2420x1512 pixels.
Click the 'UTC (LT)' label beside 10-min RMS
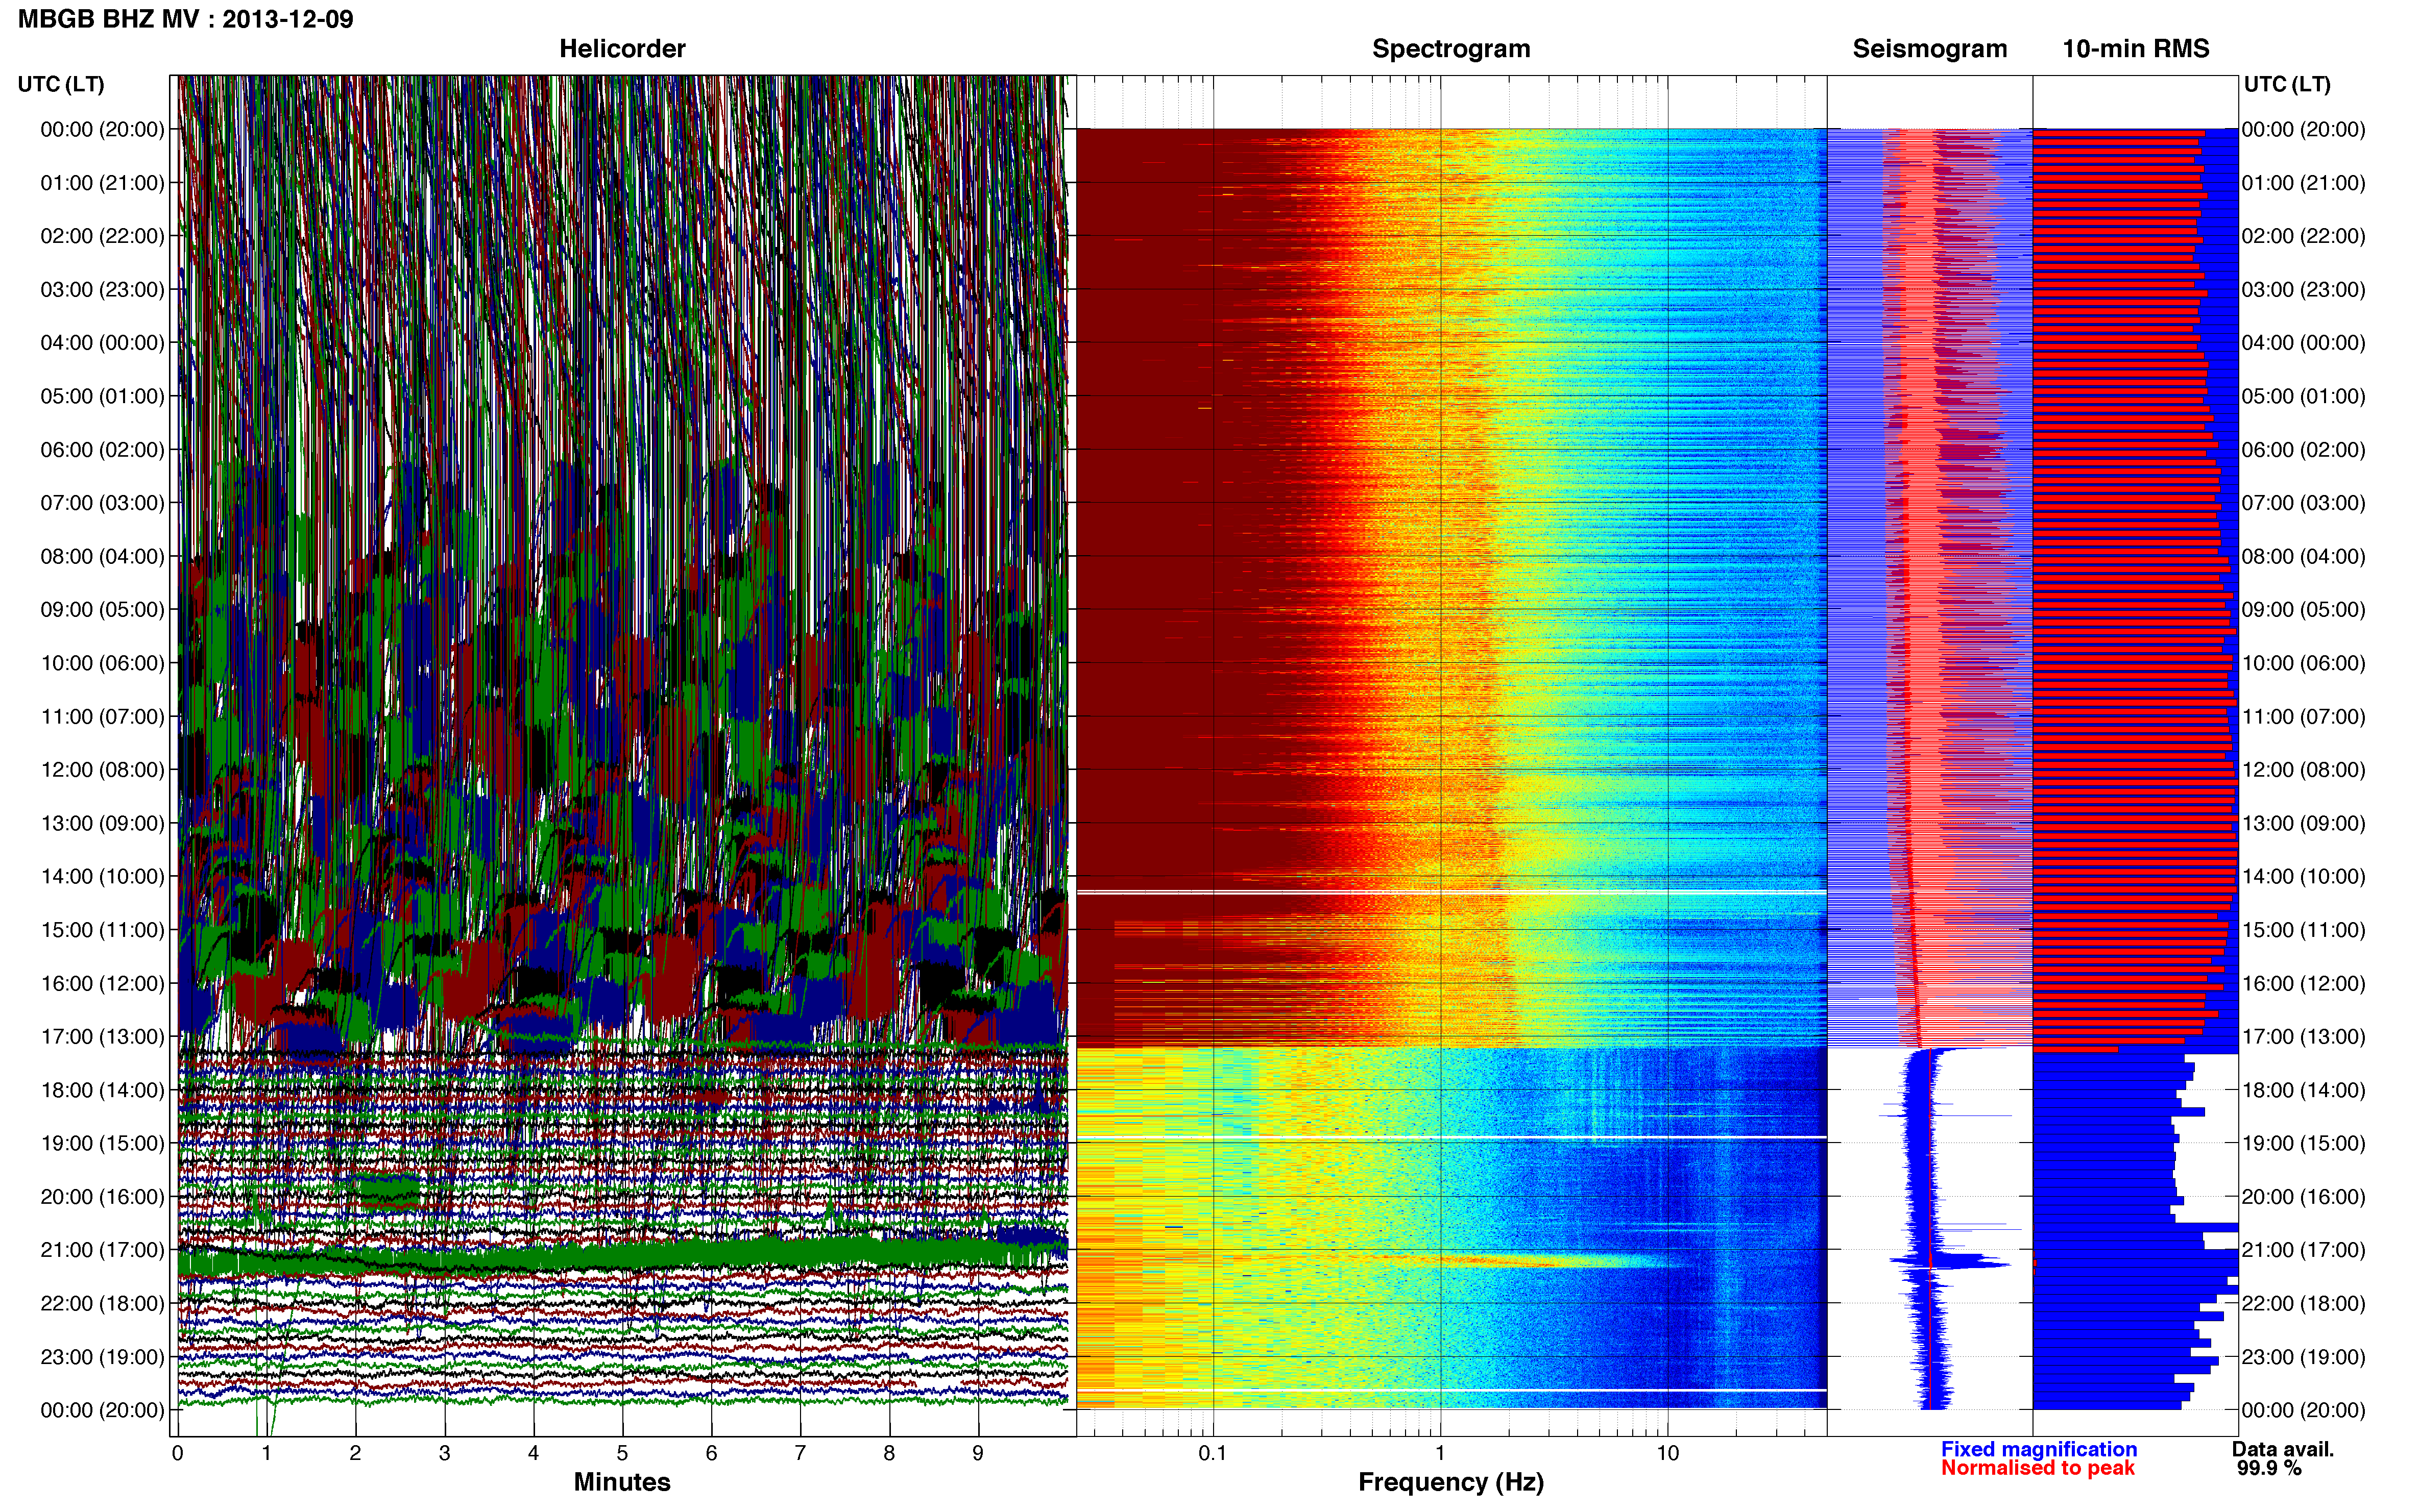point(2287,84)
